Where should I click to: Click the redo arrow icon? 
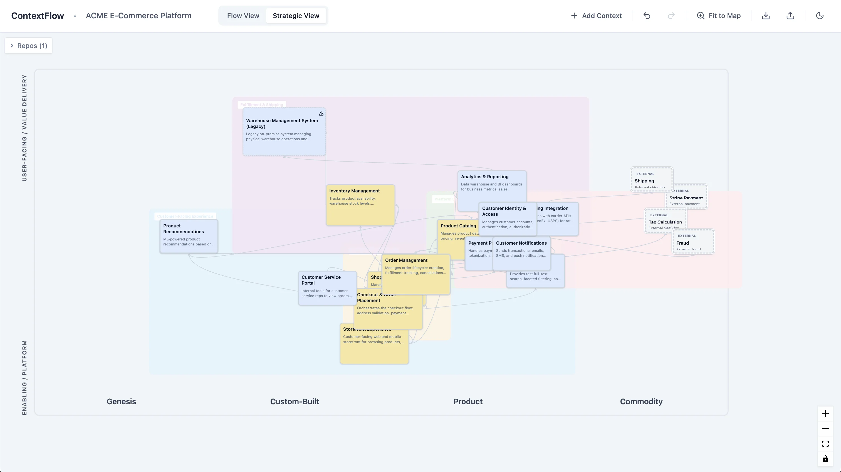point(671,16)
